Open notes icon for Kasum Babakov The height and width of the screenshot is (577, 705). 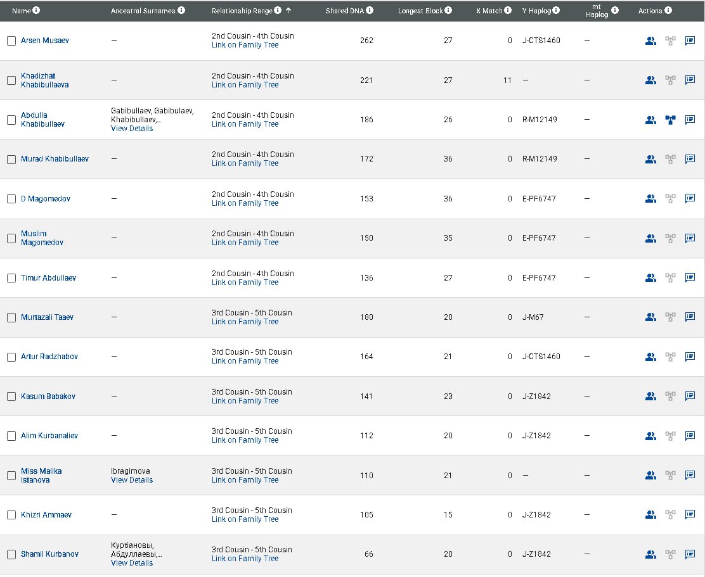pyautogui.click(x=690, y=396)
